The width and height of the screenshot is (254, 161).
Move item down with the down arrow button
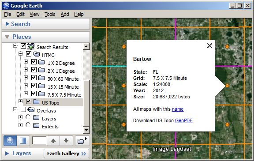66,141
